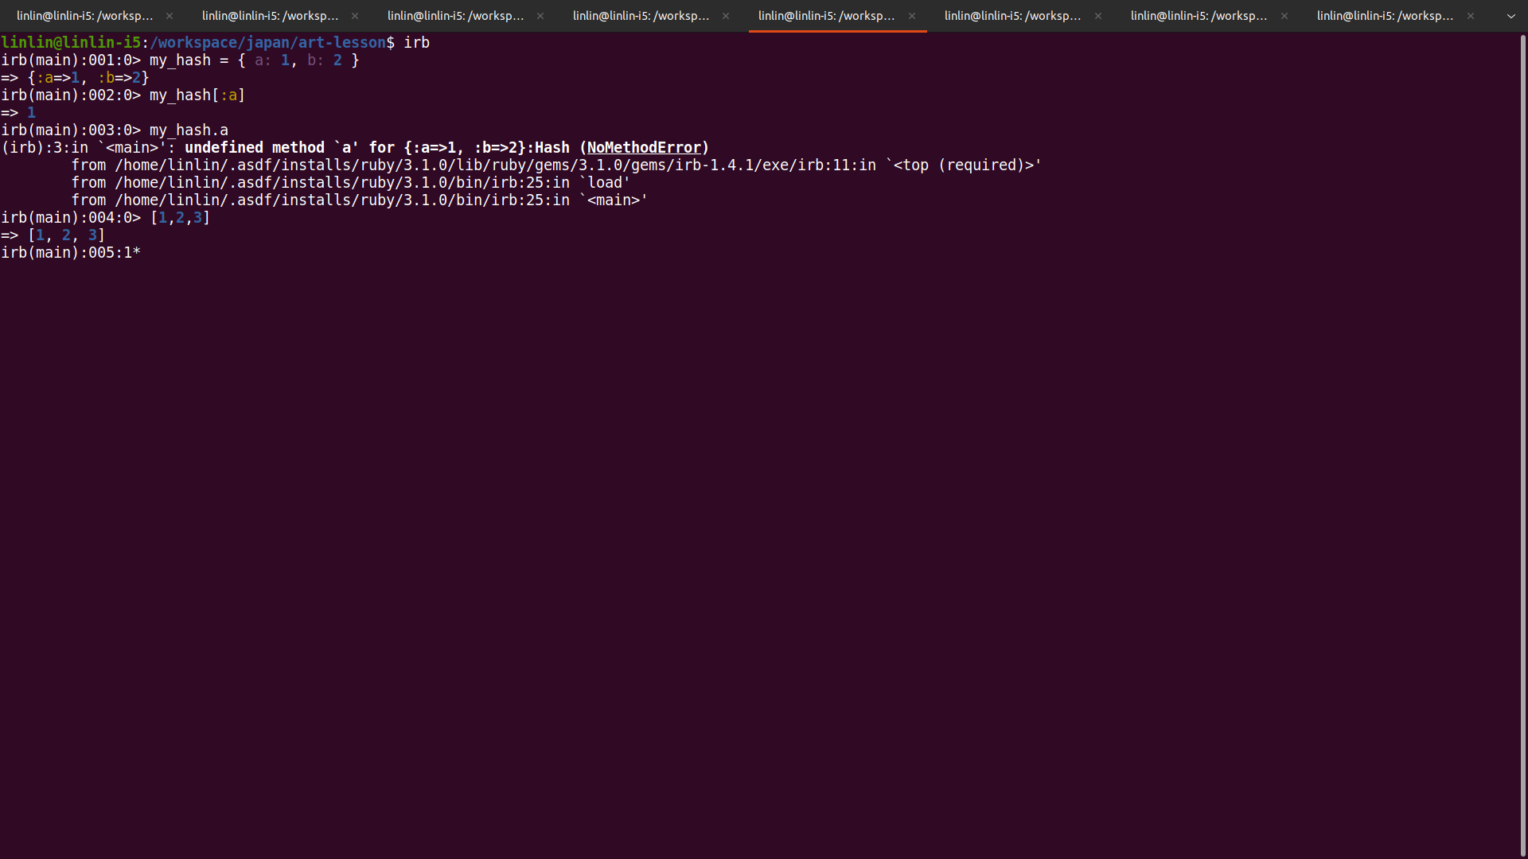Click the underlined NoMethodError text
This screenshot has height=859, width=1528.
tap(643, 147)
